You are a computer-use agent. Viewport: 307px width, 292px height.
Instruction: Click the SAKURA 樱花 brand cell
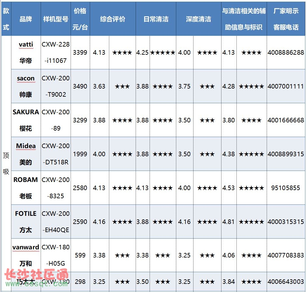[x=26, y=120]
